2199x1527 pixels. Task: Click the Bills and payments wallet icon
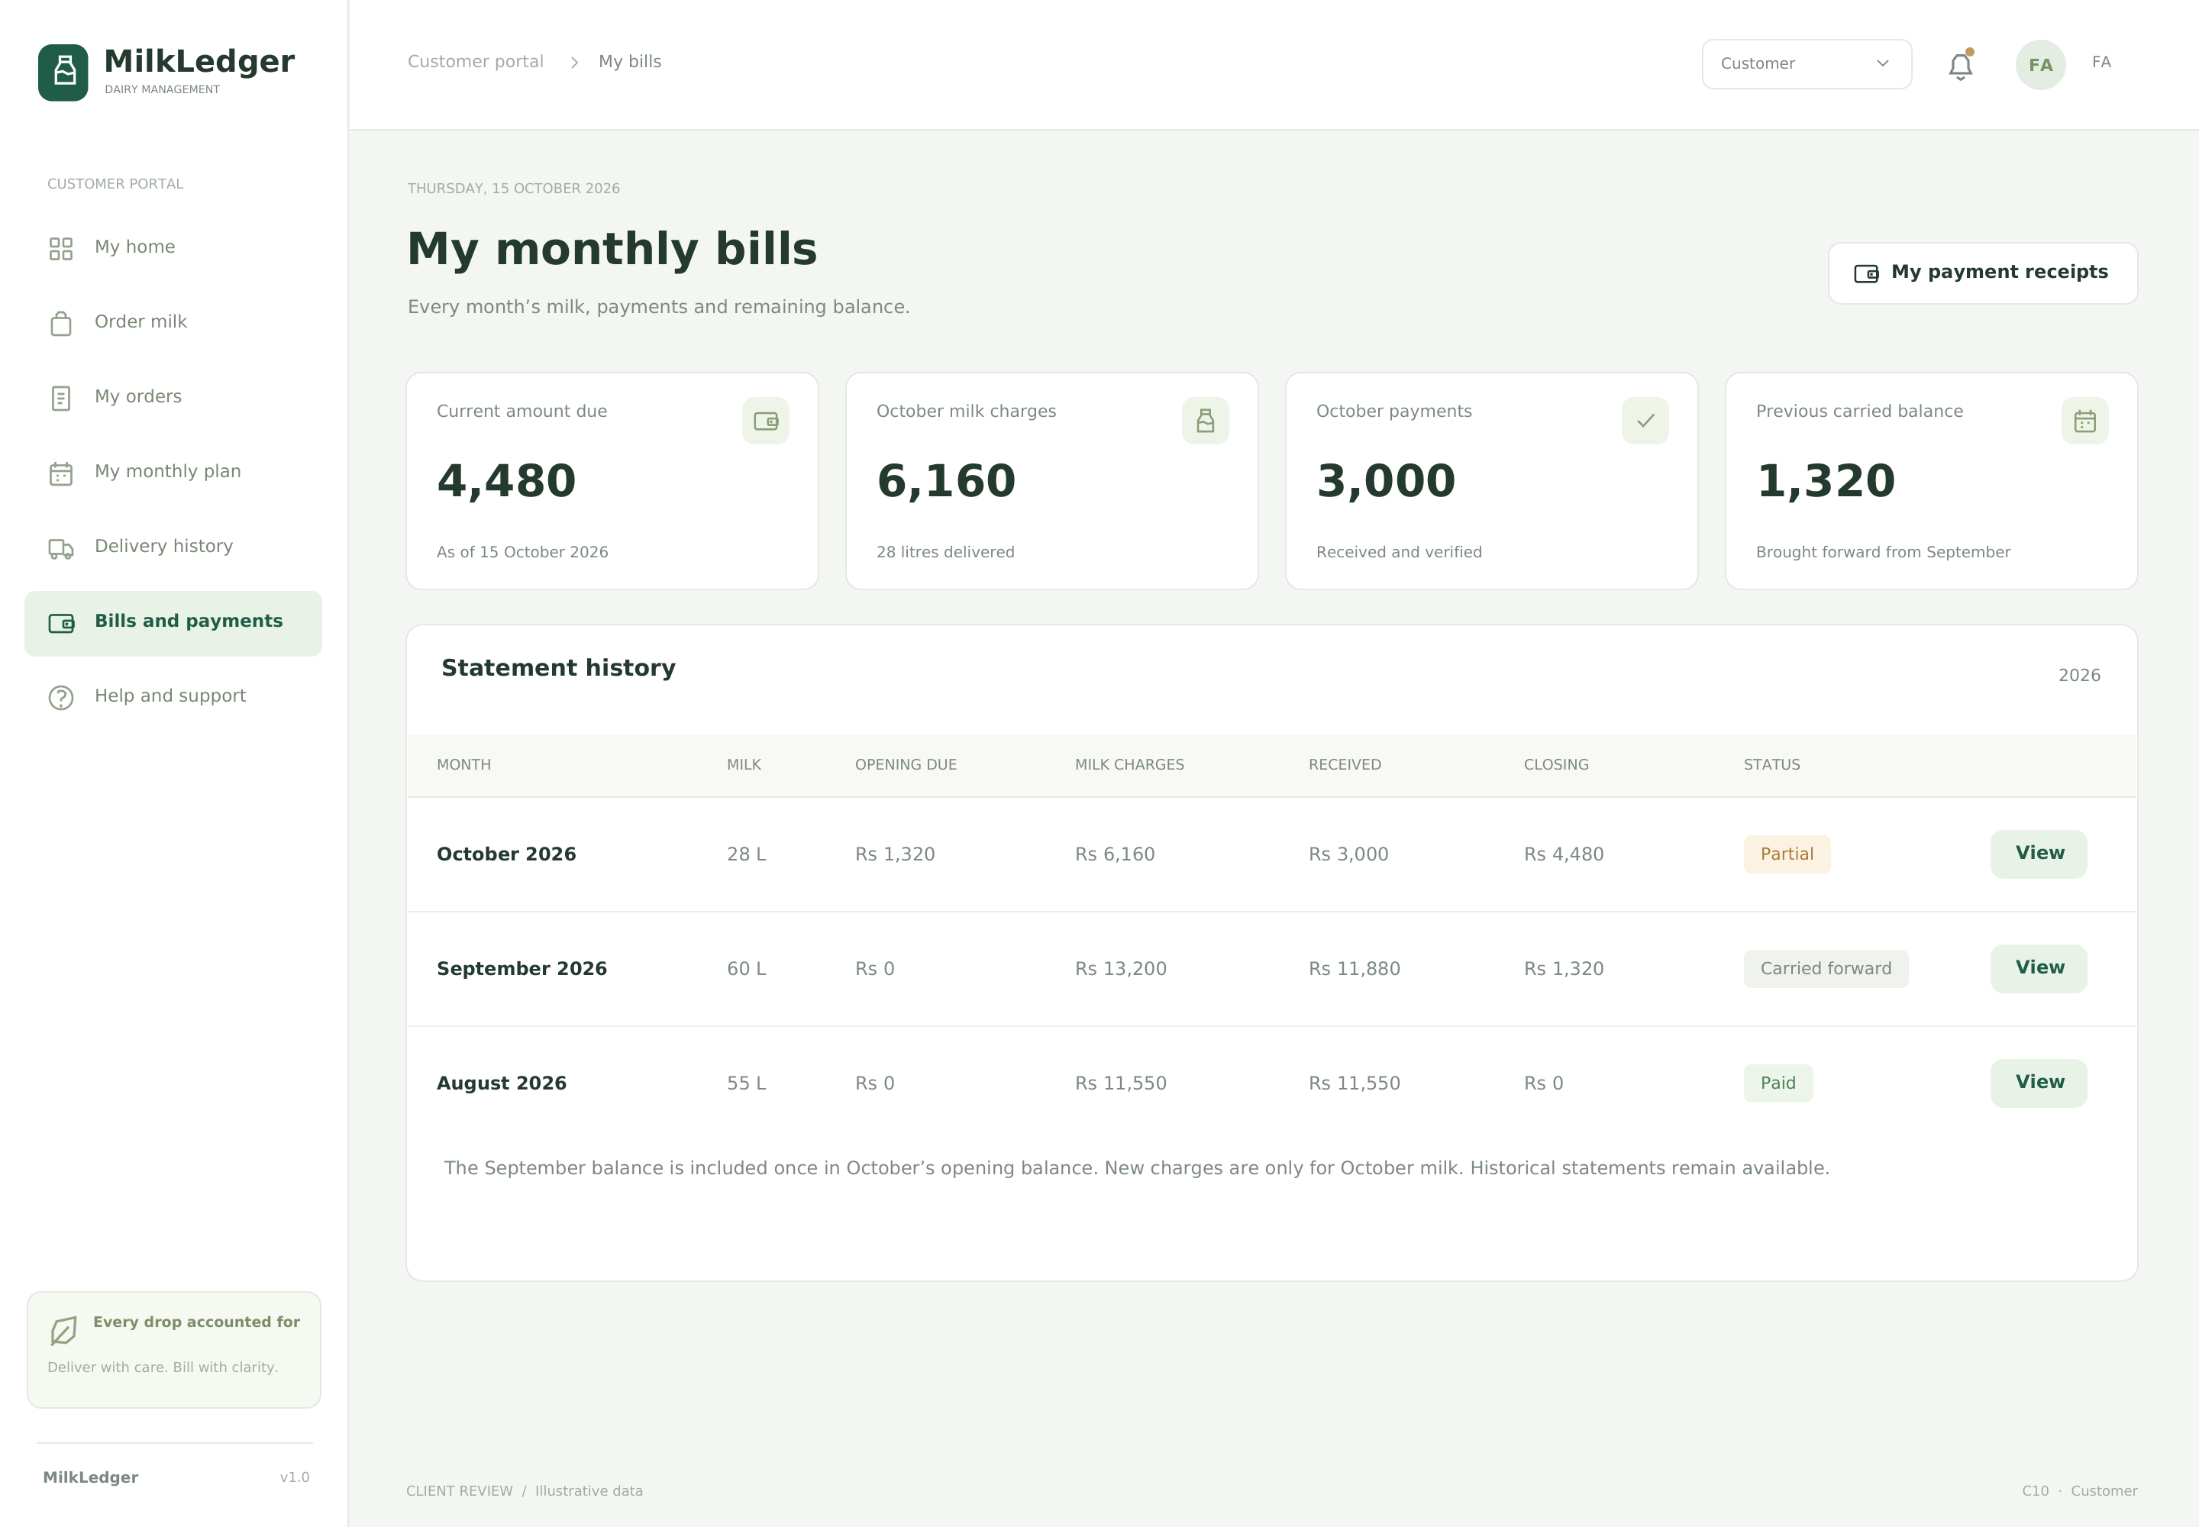(61, 624)
